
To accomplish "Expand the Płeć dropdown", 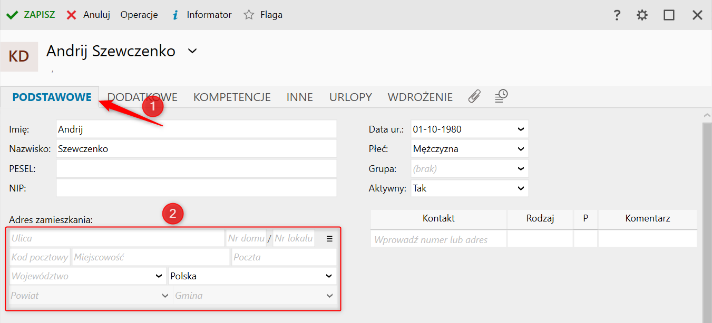I will tap(521, 149).
